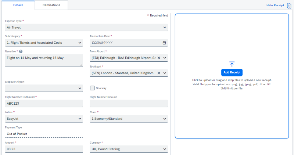Image resolution: width=294 pixels, height=155 pixels.
Task: Expand the Currency dropdown
Action: pos(164,149)
